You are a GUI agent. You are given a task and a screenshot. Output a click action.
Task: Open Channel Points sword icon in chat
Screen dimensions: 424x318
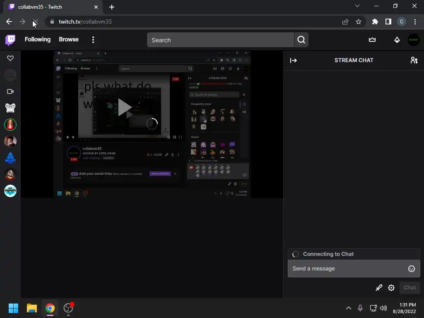coord(379,288)
